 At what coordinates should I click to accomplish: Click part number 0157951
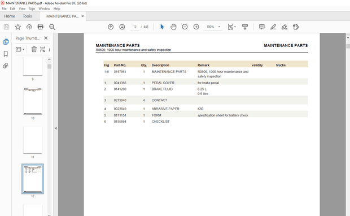point(120,72)
